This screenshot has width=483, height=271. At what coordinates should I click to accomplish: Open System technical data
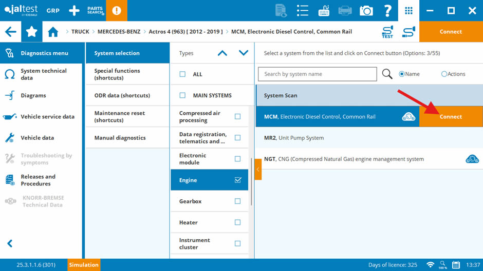pos(42,74)
